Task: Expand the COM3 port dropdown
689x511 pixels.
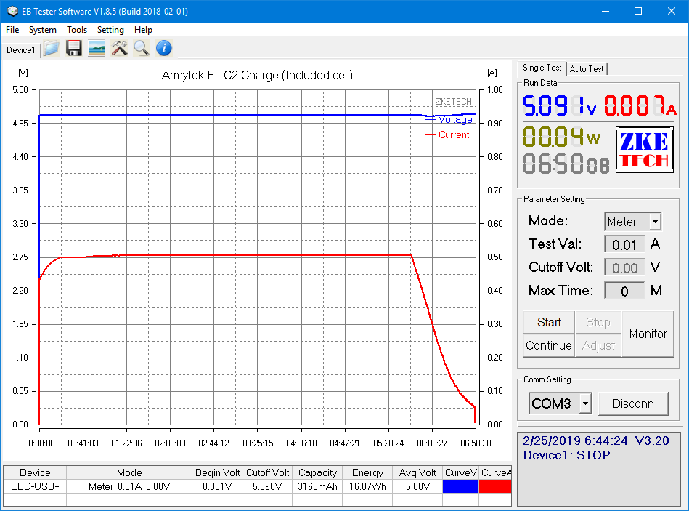Action: point(585,403)
